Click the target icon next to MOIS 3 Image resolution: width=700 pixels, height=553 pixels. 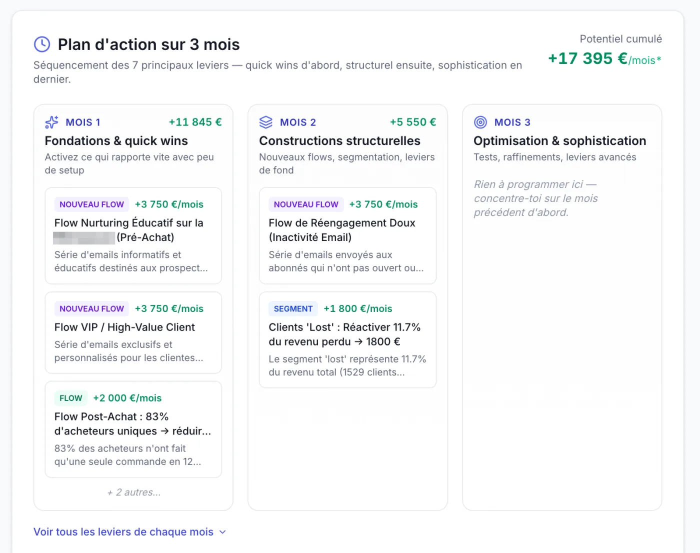click(480, 122)
